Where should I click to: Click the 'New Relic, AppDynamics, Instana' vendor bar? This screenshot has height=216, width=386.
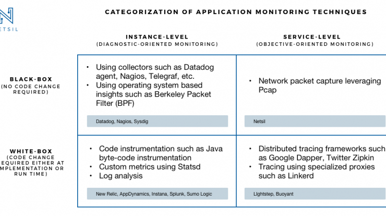click(158, 194)
